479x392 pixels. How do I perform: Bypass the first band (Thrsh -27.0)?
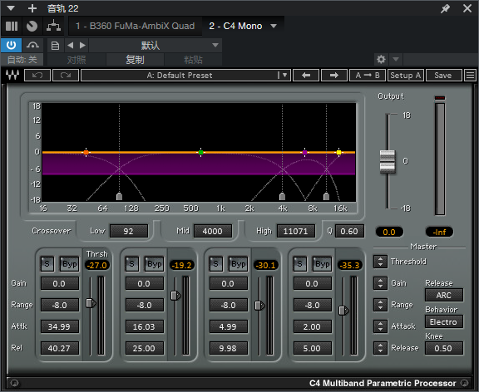[x=69, y=264]
